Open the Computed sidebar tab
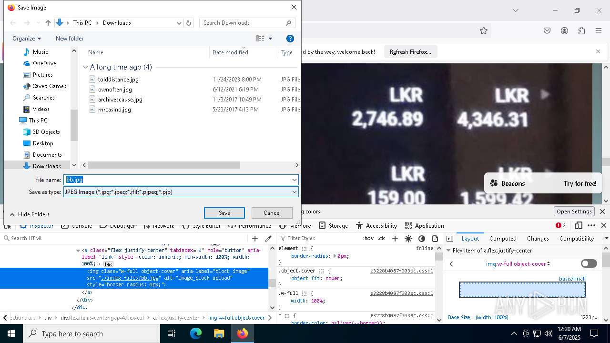Image resolution: width=610 pixels, height=343 pixels. tap(503, 239)
